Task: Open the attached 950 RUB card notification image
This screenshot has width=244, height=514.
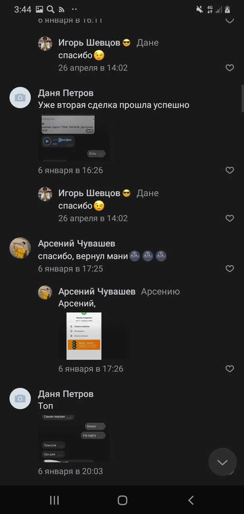Action: tap(73, 138)
